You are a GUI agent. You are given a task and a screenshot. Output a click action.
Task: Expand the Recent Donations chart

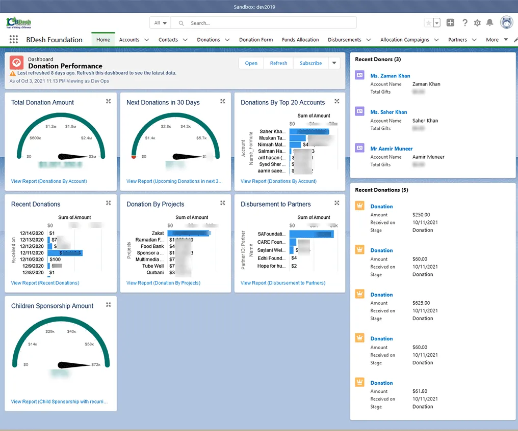click(109, 203)
